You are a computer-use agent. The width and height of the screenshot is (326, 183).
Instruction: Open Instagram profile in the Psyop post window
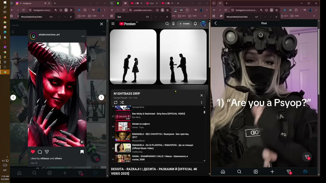coord(305,172)
